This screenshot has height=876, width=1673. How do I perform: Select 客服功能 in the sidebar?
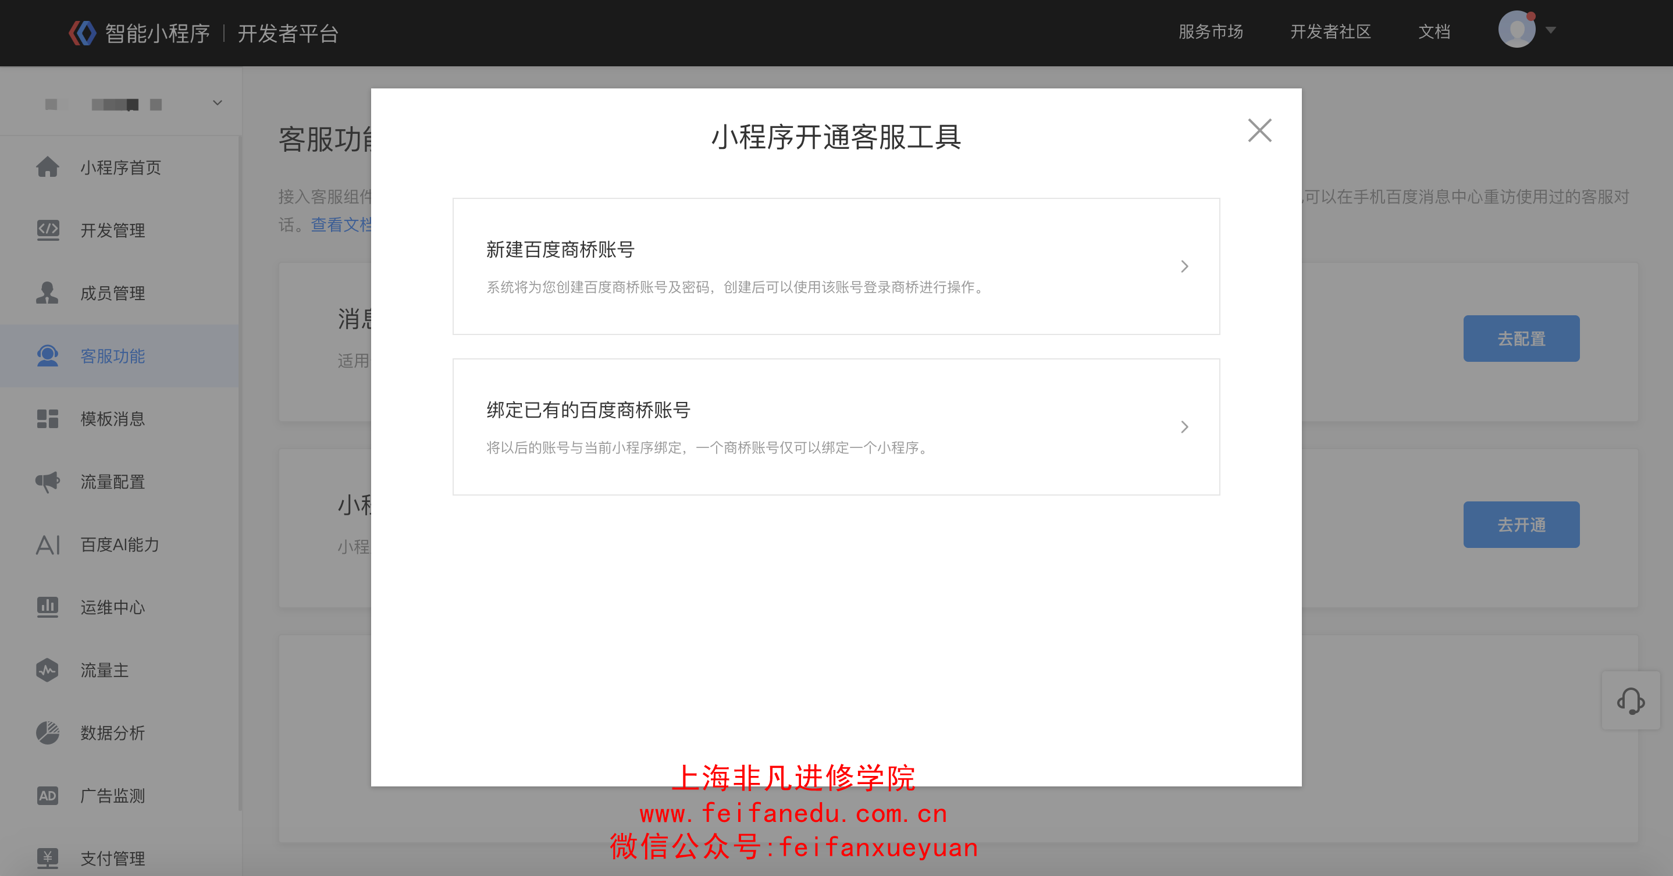click(x=120, y=356)
